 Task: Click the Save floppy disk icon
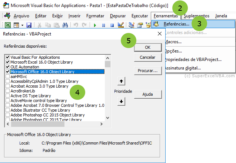pyautogui.click(x=29, y=25)
